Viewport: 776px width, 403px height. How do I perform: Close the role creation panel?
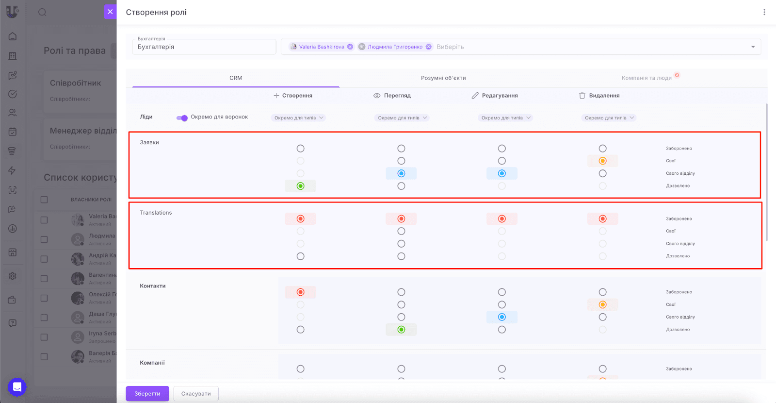click(110, 12)
